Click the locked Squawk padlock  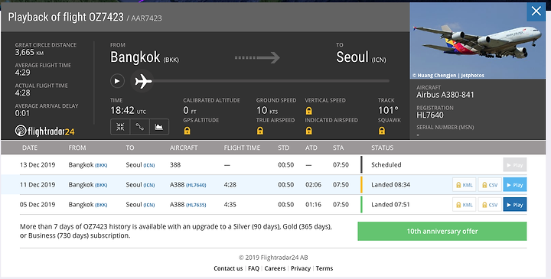click(x=382, y=131)
